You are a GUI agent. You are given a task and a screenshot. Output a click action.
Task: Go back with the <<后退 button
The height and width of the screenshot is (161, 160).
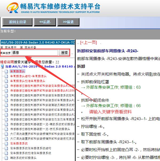tap(45, 22)
